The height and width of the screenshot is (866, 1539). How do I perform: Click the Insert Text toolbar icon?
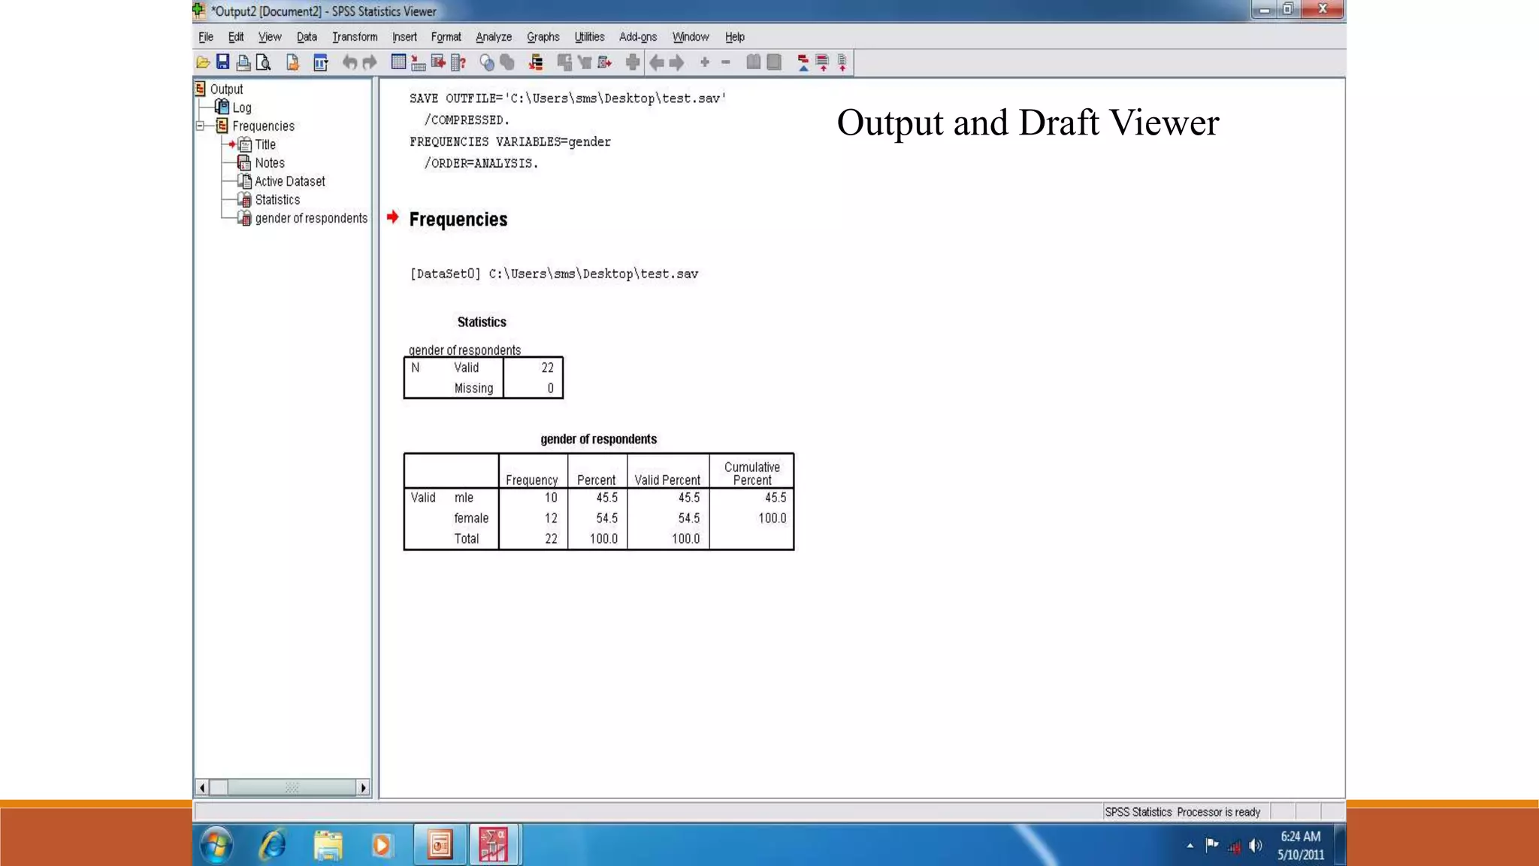point(842,63)
